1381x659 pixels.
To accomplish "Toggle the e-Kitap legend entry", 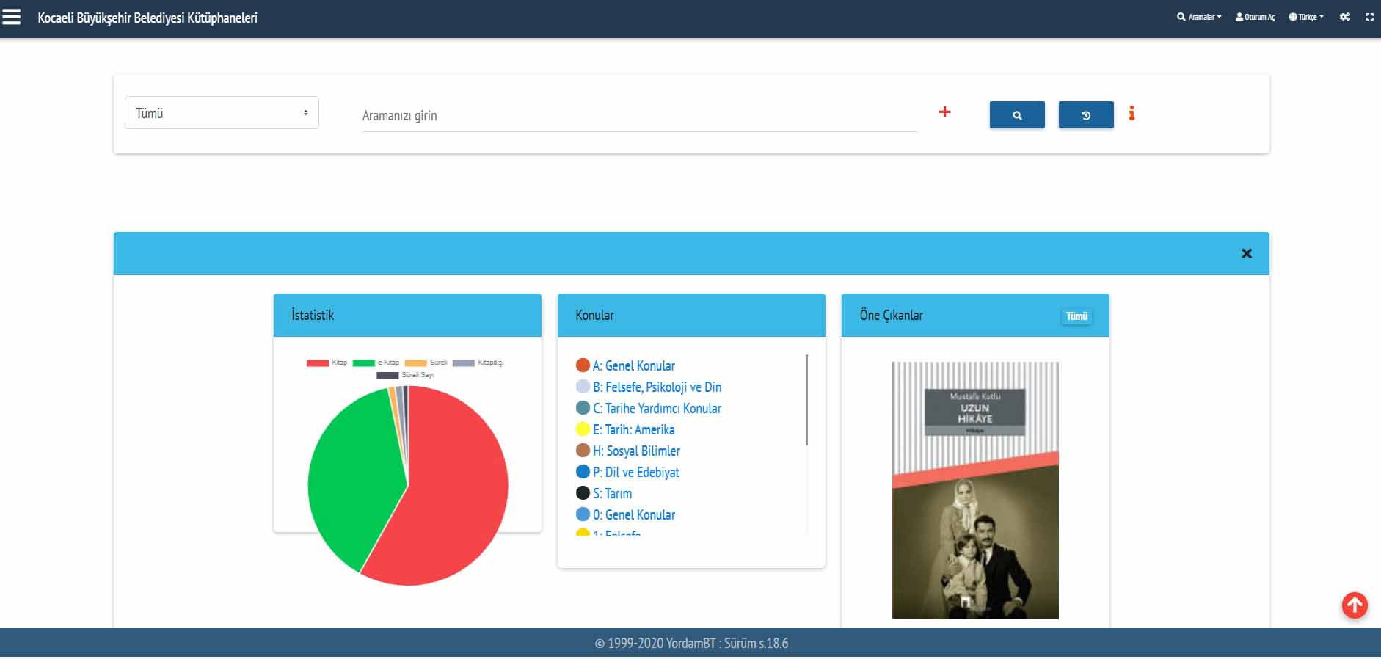I will (x=376, y=363).
